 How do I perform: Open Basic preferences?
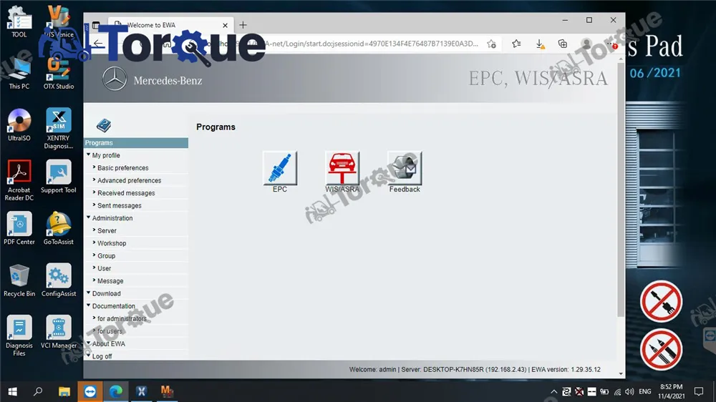click(123, 168)
